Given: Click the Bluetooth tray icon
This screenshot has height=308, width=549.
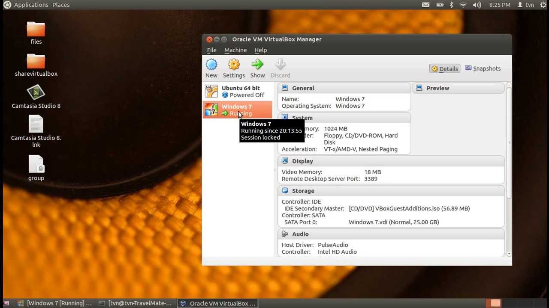Looking at the screenshot, I should coord(451,5).
